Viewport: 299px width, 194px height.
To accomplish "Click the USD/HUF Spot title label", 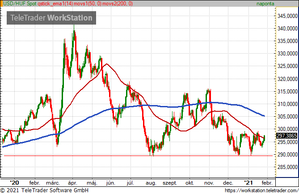I will click(20, 4).
